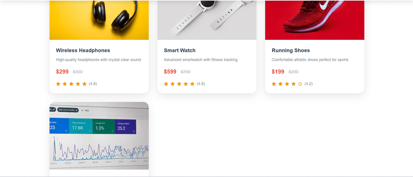Click the $599 Smart Watch price

tap(170, 72)
